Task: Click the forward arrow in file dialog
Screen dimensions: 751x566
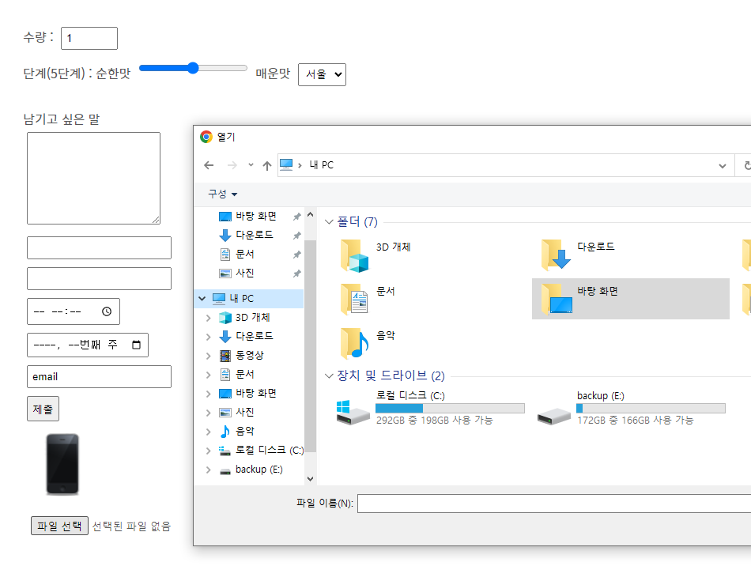Action: (x=232, y=165)
